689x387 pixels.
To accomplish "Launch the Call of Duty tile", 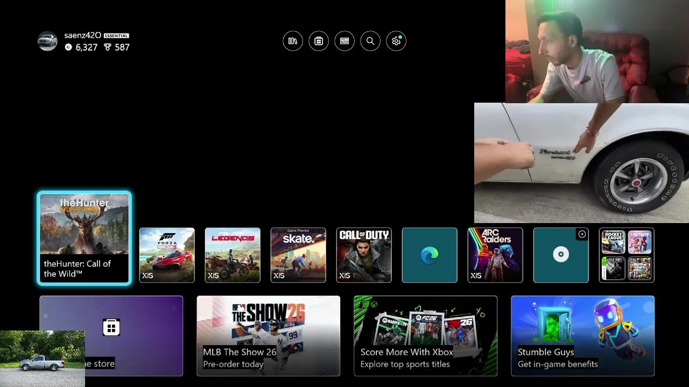I will [x=364, y=255].
